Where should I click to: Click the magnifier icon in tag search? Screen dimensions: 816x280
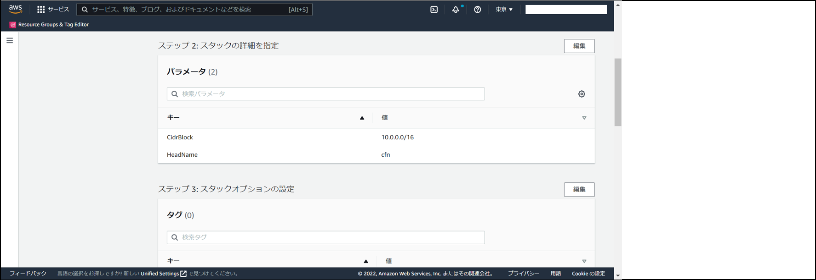[x=175, y=237]
